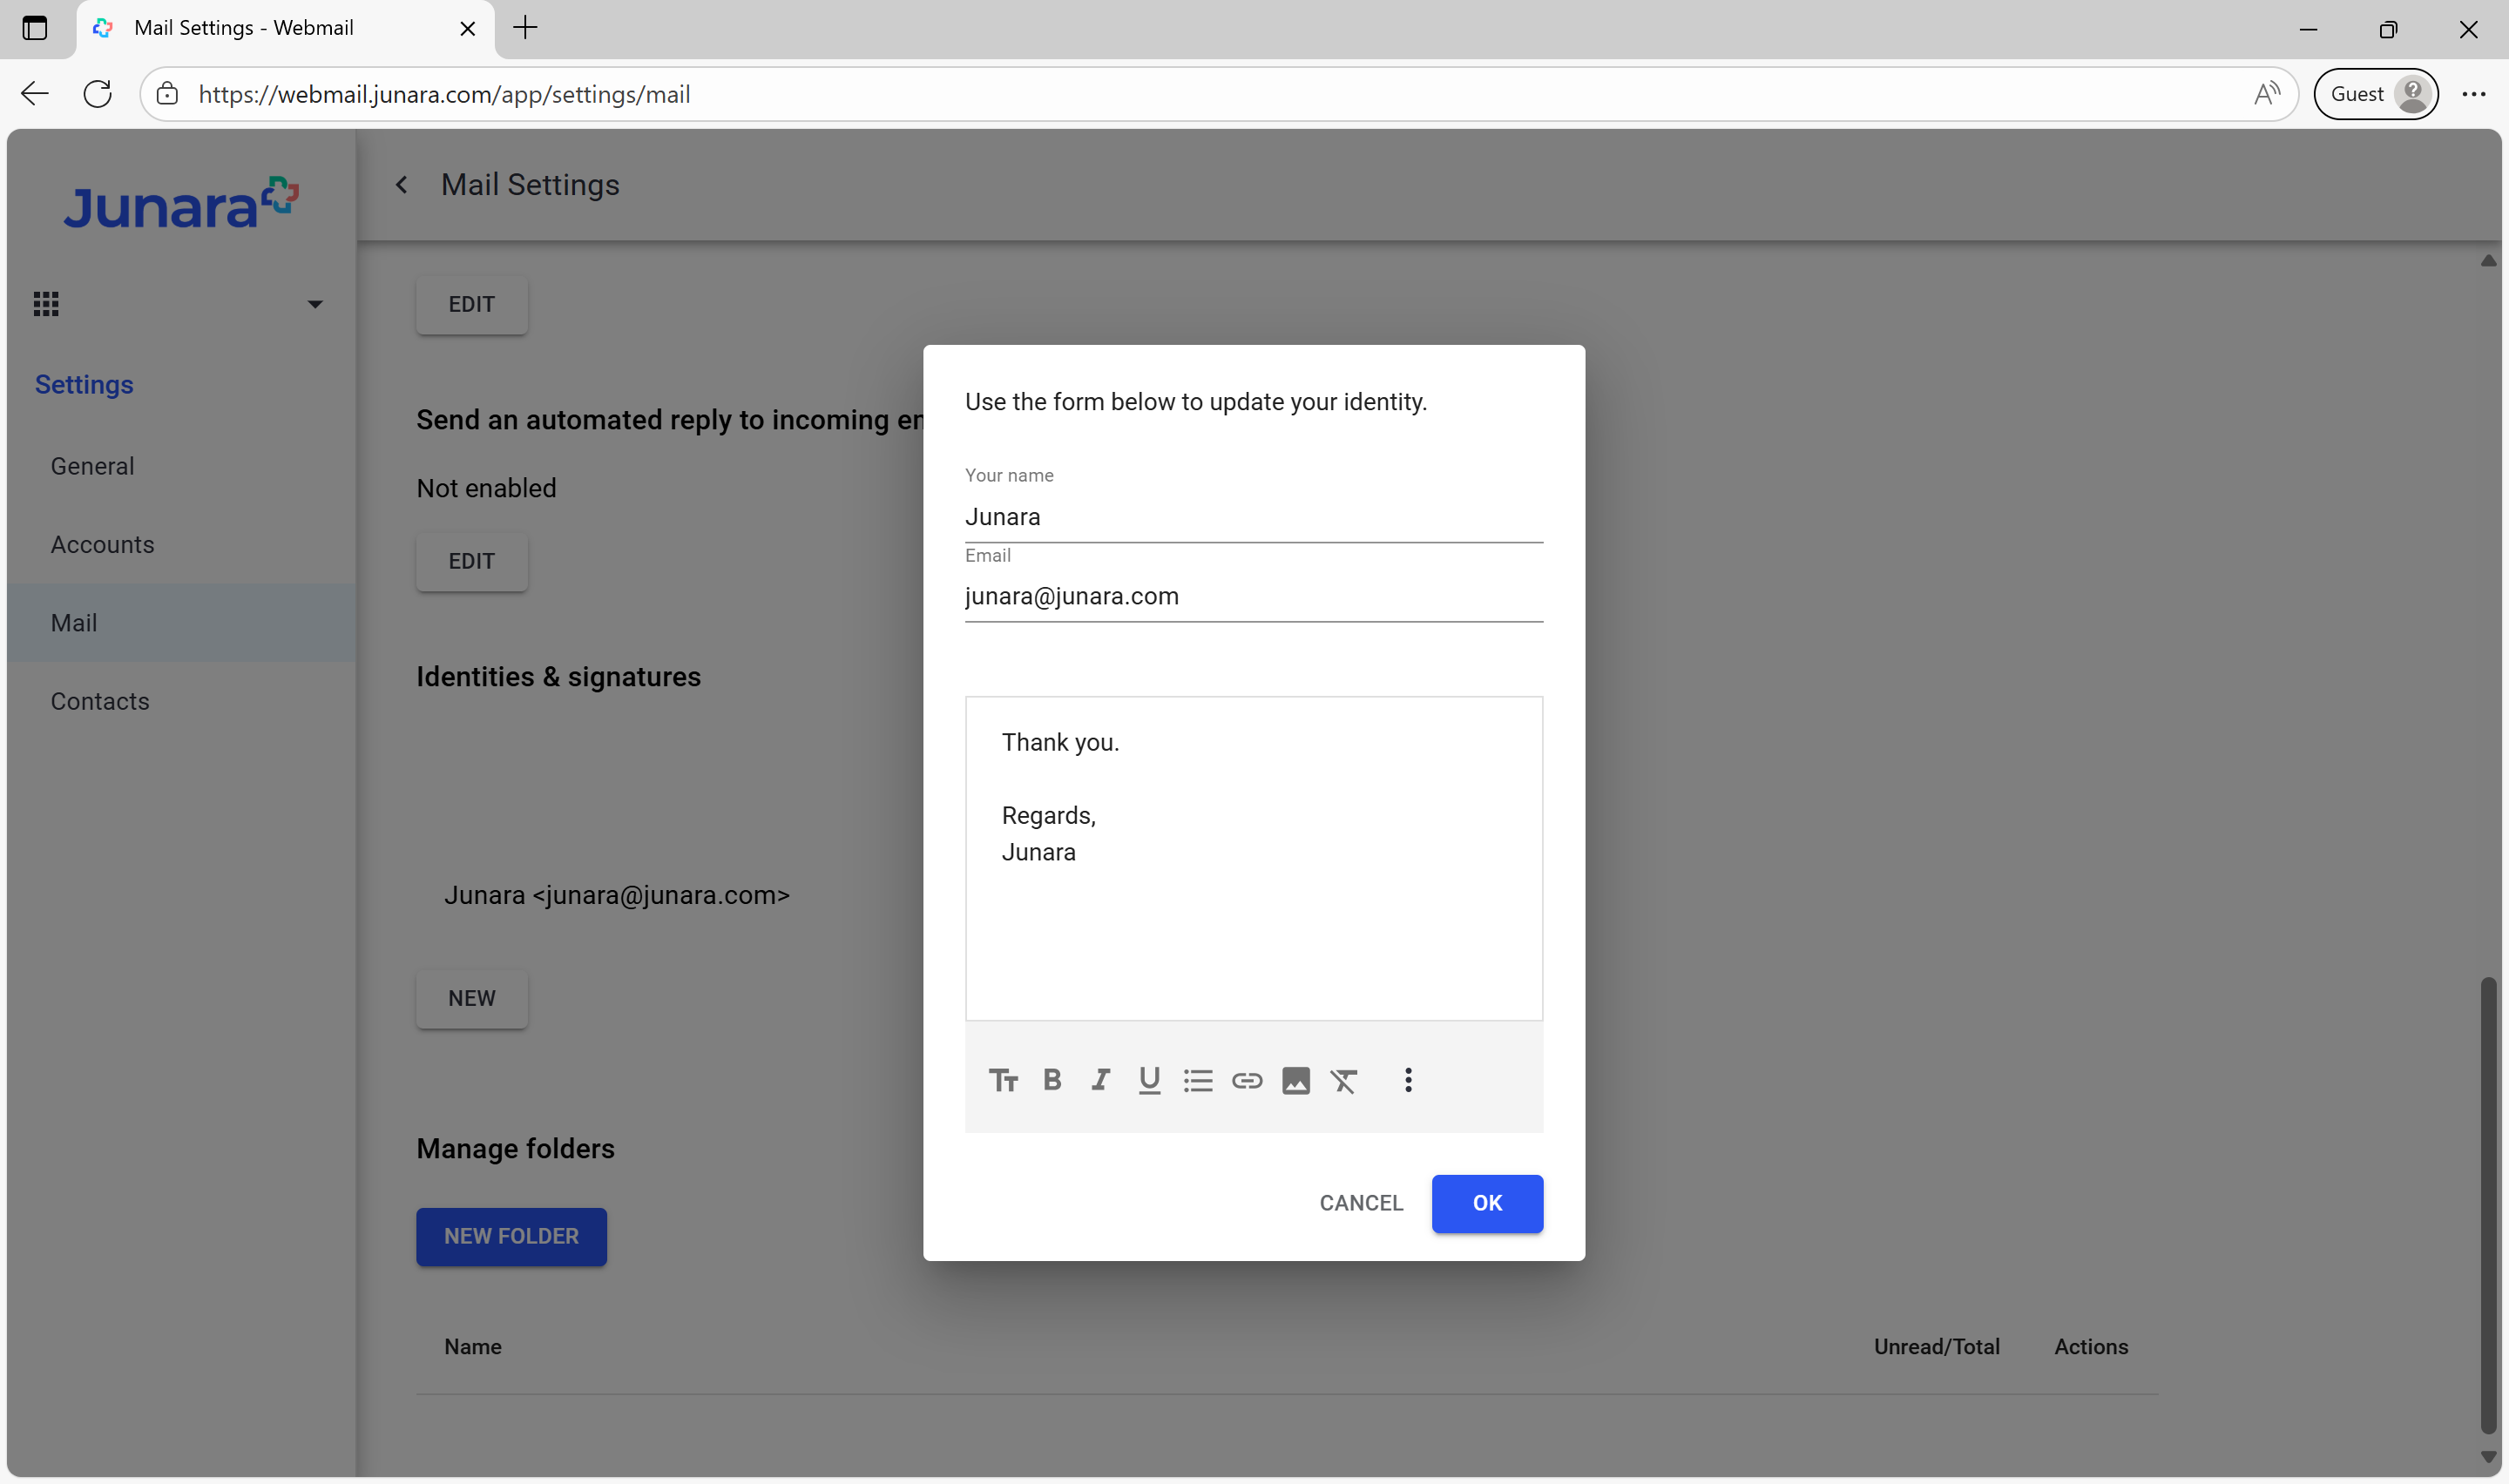Image resolution: width=2509 pixels, height=1484 pixels.
Task: Create a NEW FOLDER
Action: pos(511,1236)
